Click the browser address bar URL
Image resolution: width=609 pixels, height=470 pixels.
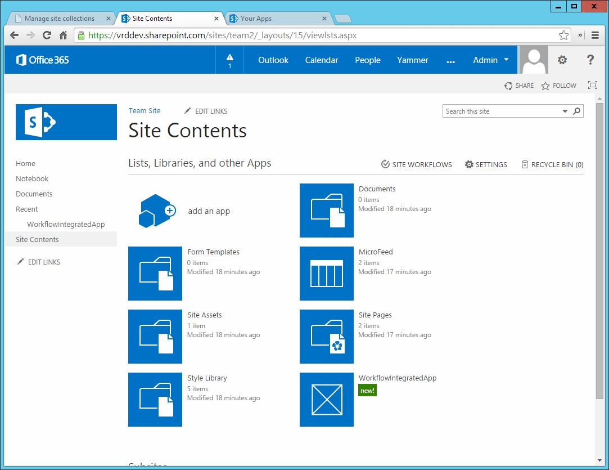pos(222,35)
